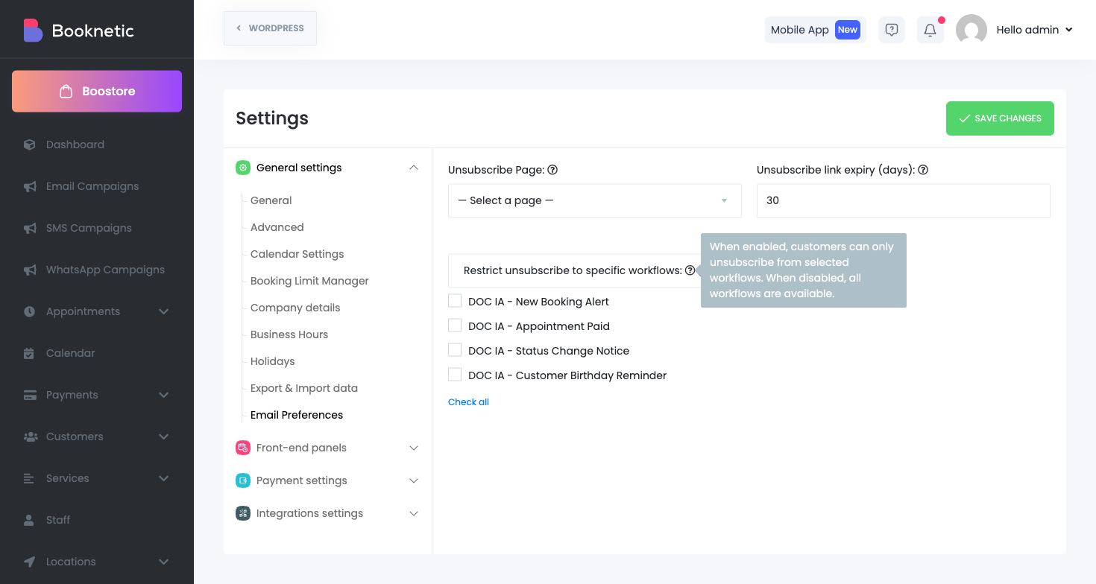This screenshot has height=584, width=1096.
Task: Open the Boostore gradient button
Action: (97, 92)
